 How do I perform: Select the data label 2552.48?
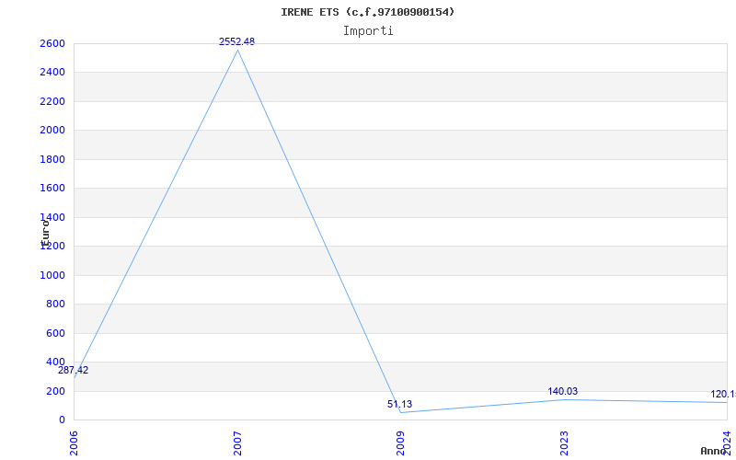(x=237, y=41)
